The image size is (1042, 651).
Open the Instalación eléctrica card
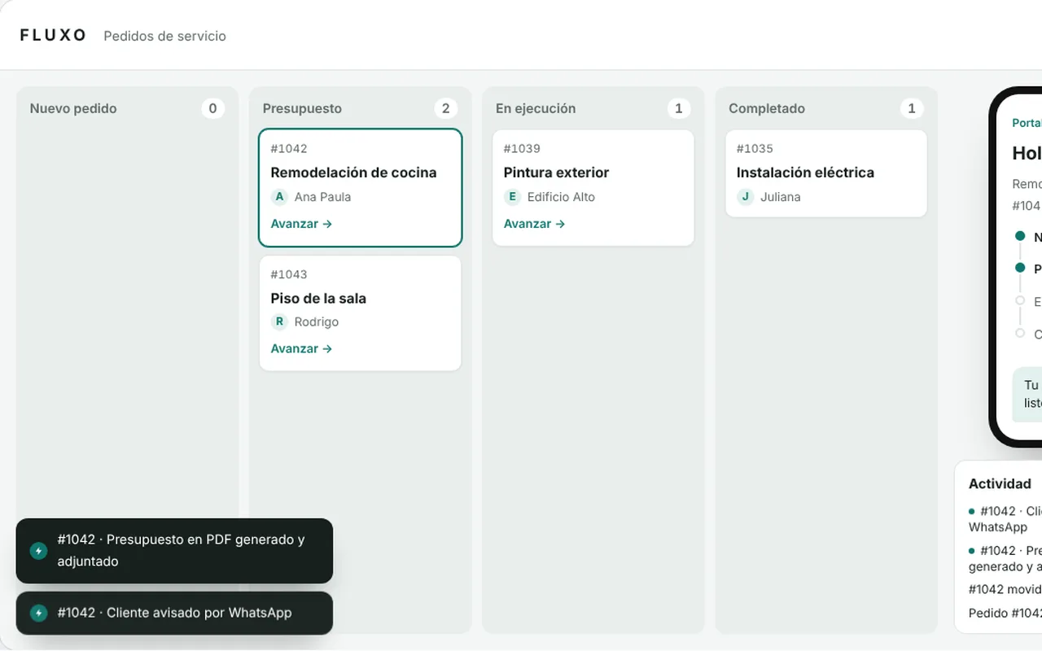click(826, 173)
